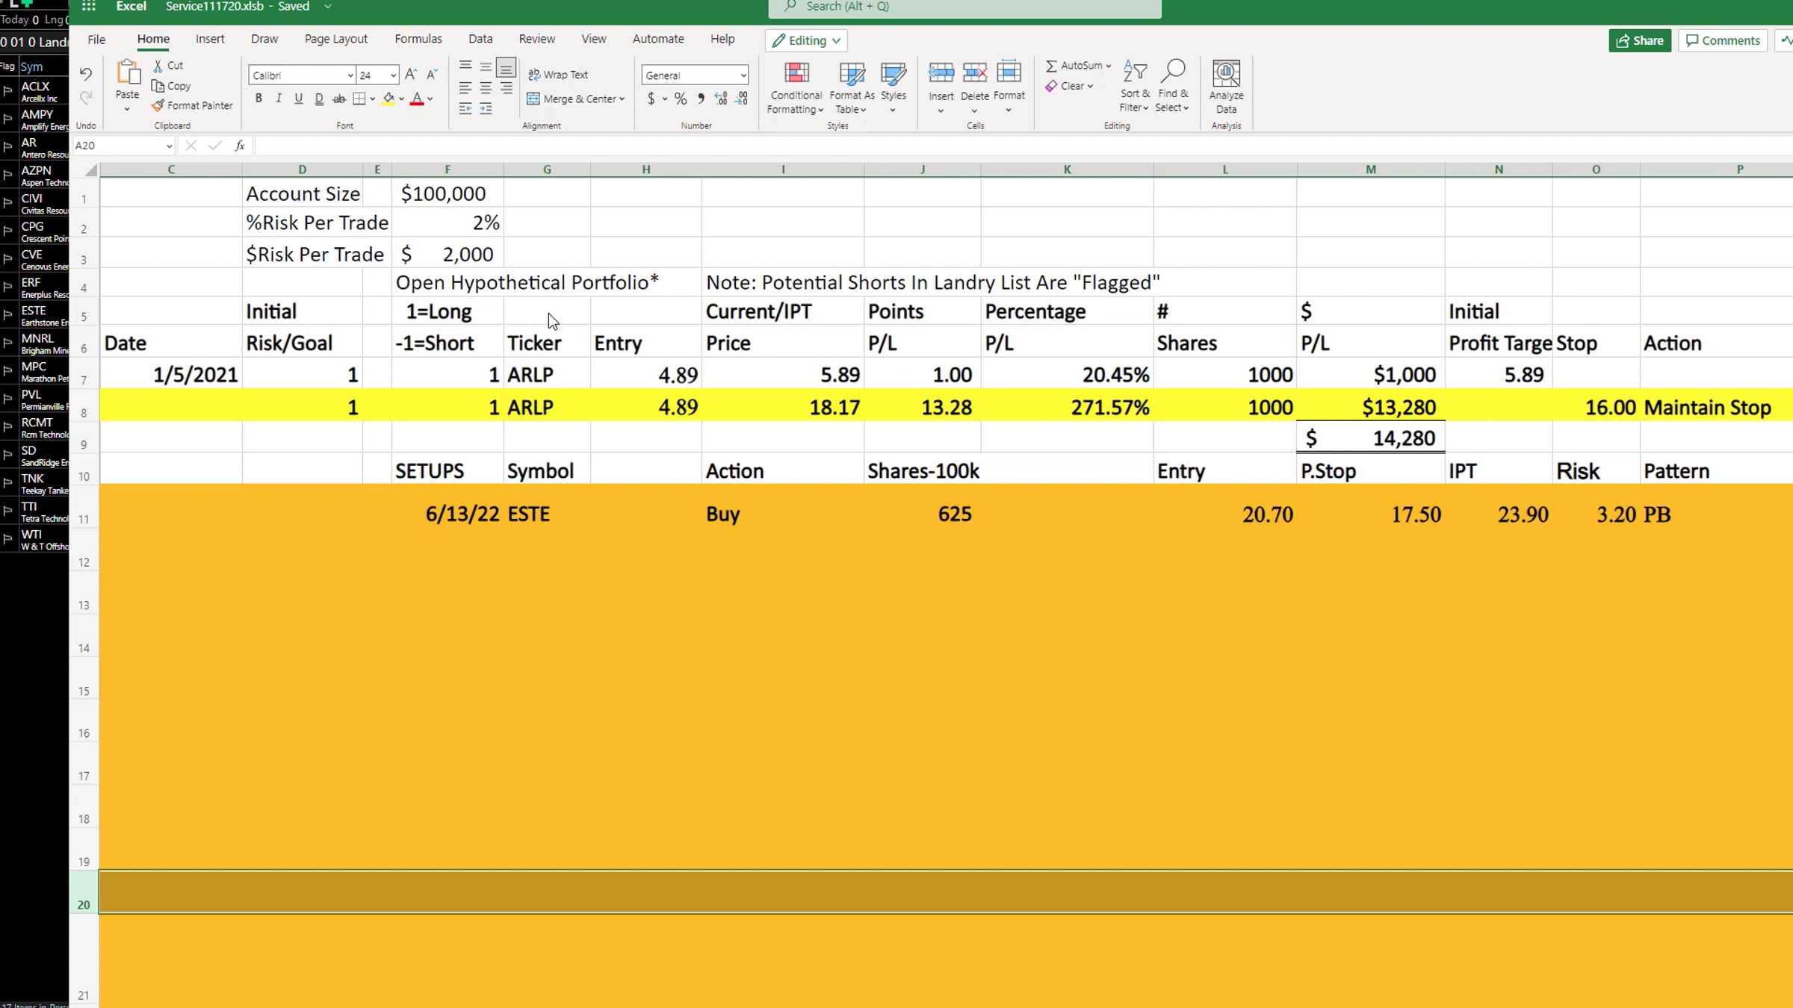
Task: Switch to the Formulas tab
Action: pos(418,39)
